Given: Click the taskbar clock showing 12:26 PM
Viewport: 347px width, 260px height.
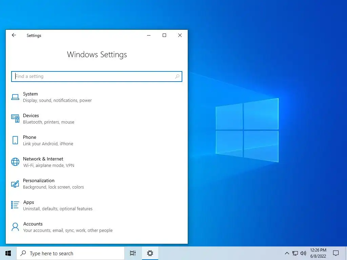Looking at the screenshot, I should click(318, 250).
